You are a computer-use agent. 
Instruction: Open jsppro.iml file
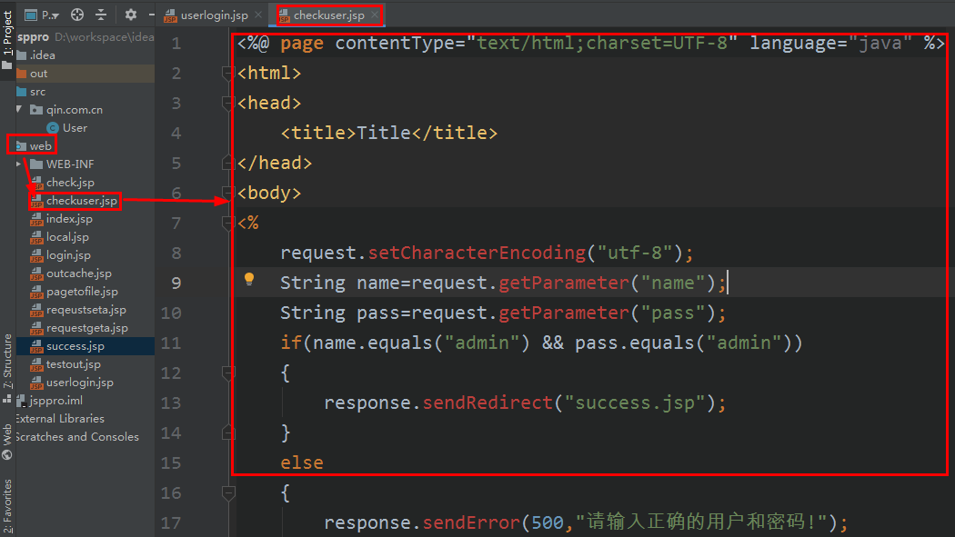pyautogui.click(x=55, y=401)
